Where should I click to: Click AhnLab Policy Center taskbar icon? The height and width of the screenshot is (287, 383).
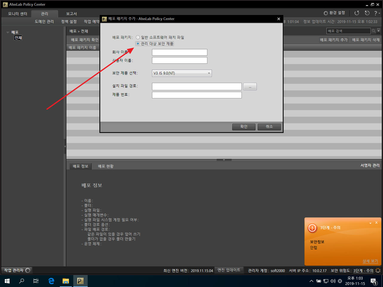coord(80,281)
